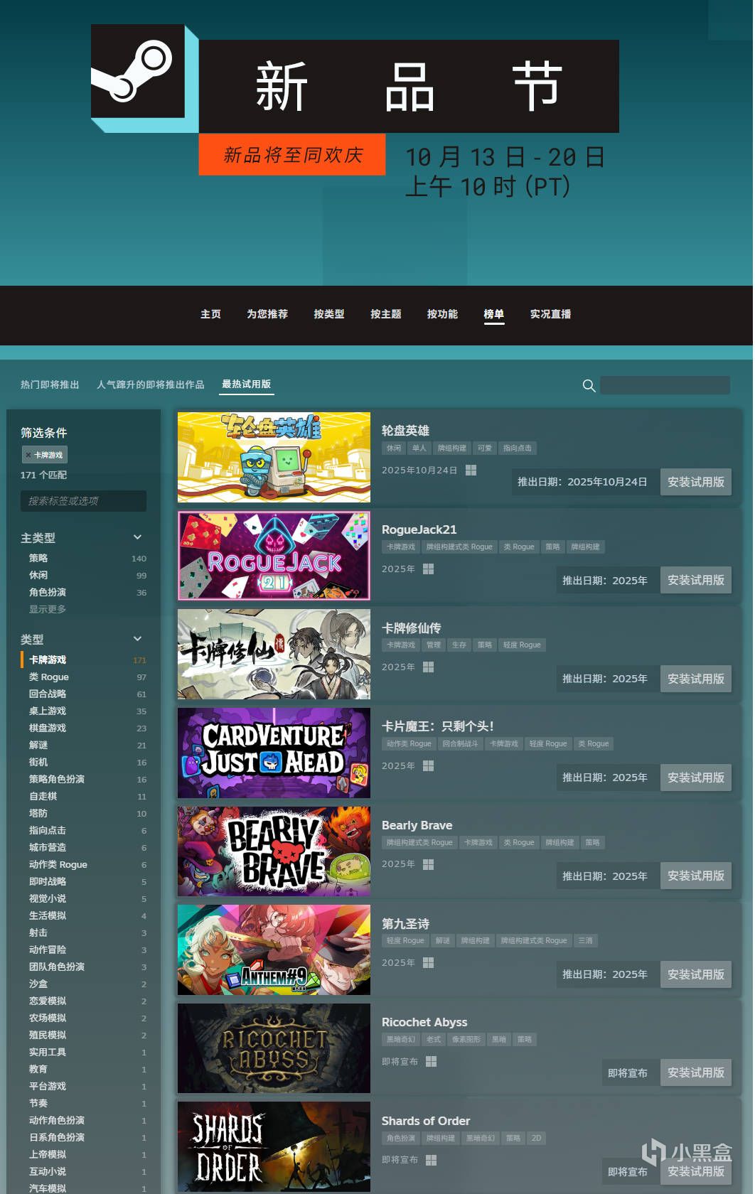The image size is (755, 1194).
Task: Open the Shards of Order thumbnail
Action: tap(274, 1146)
